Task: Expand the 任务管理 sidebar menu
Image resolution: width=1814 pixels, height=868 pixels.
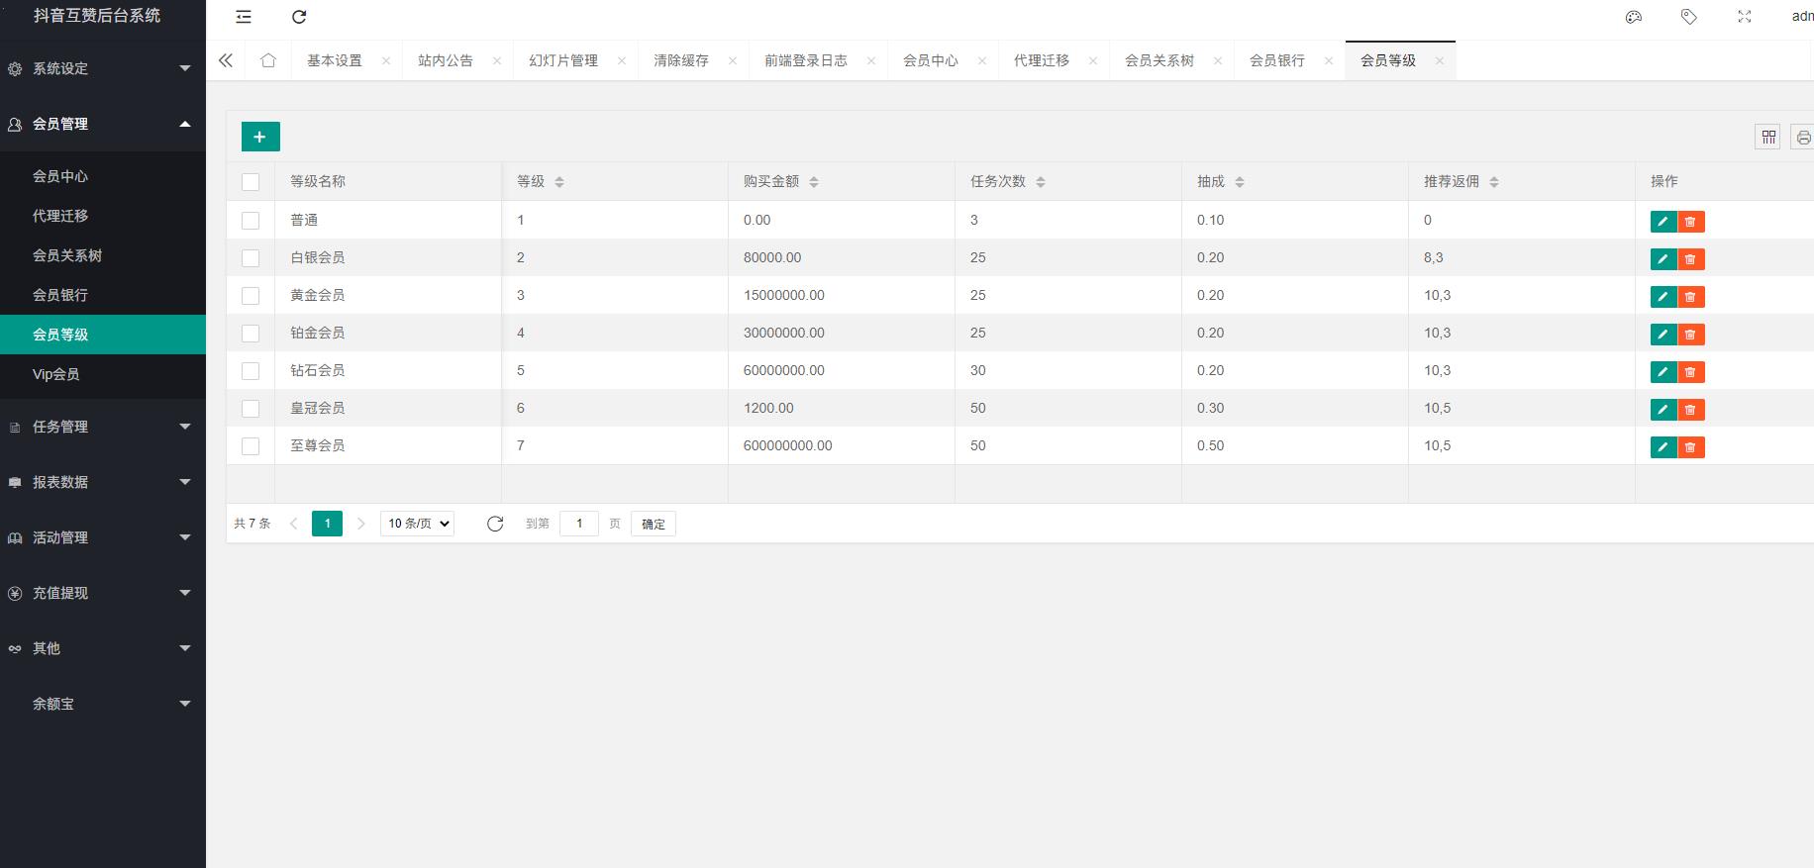Action: 103,427
